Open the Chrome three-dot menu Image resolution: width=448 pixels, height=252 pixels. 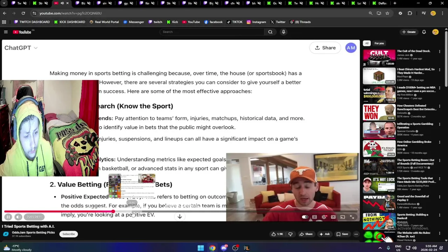pos(442,13)
